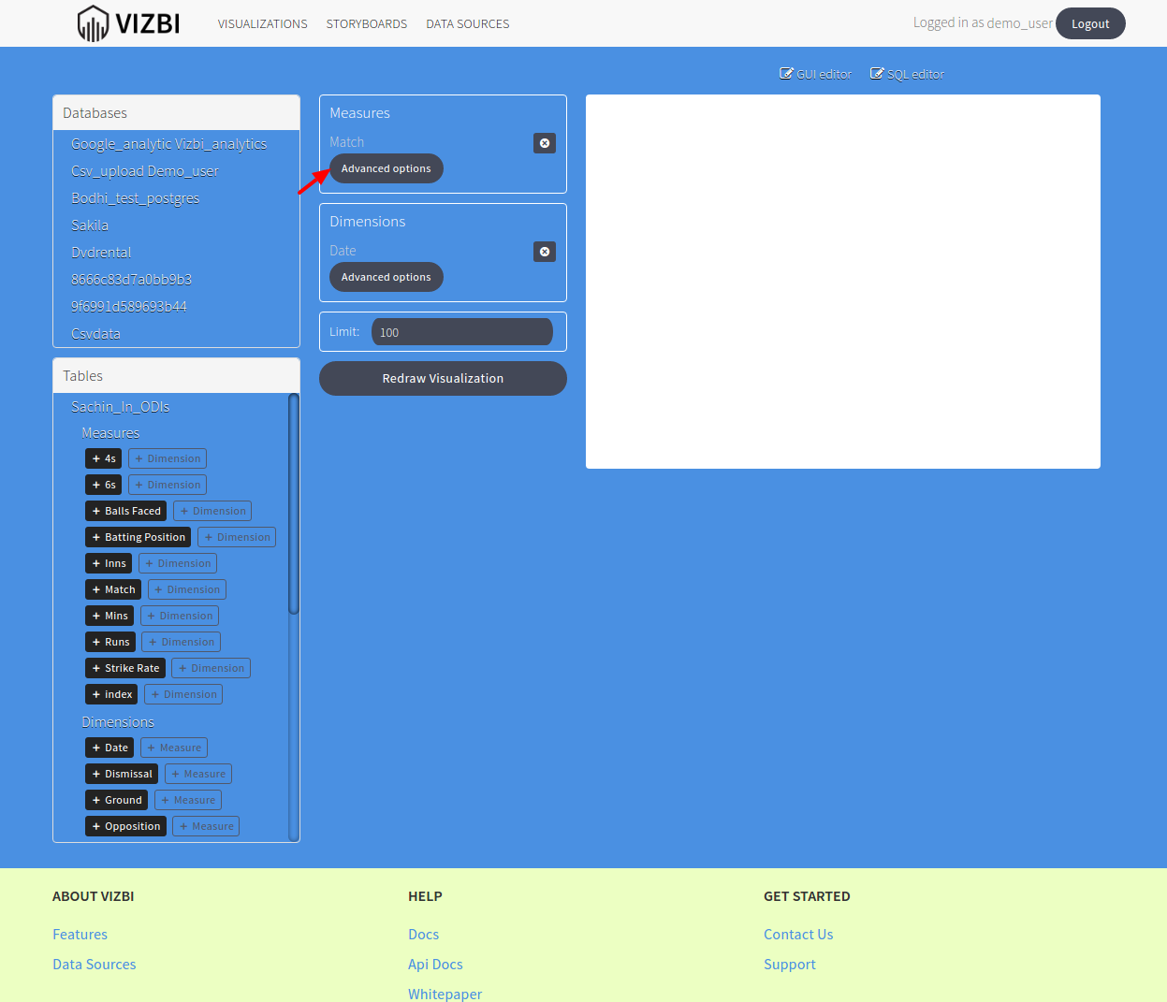
Task: Add Dismissal as a Measure
Action: tap(198, 774)
